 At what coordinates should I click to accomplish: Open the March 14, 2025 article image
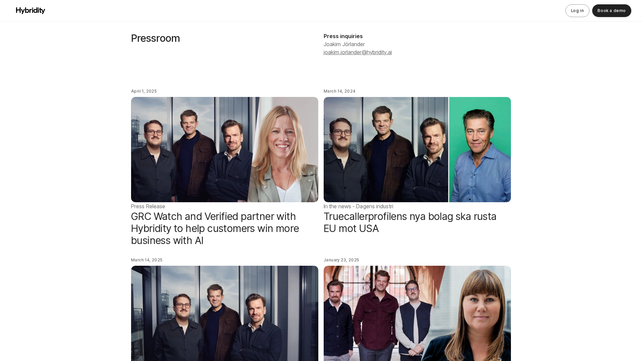pyautogui.click(x=225, y=313)
